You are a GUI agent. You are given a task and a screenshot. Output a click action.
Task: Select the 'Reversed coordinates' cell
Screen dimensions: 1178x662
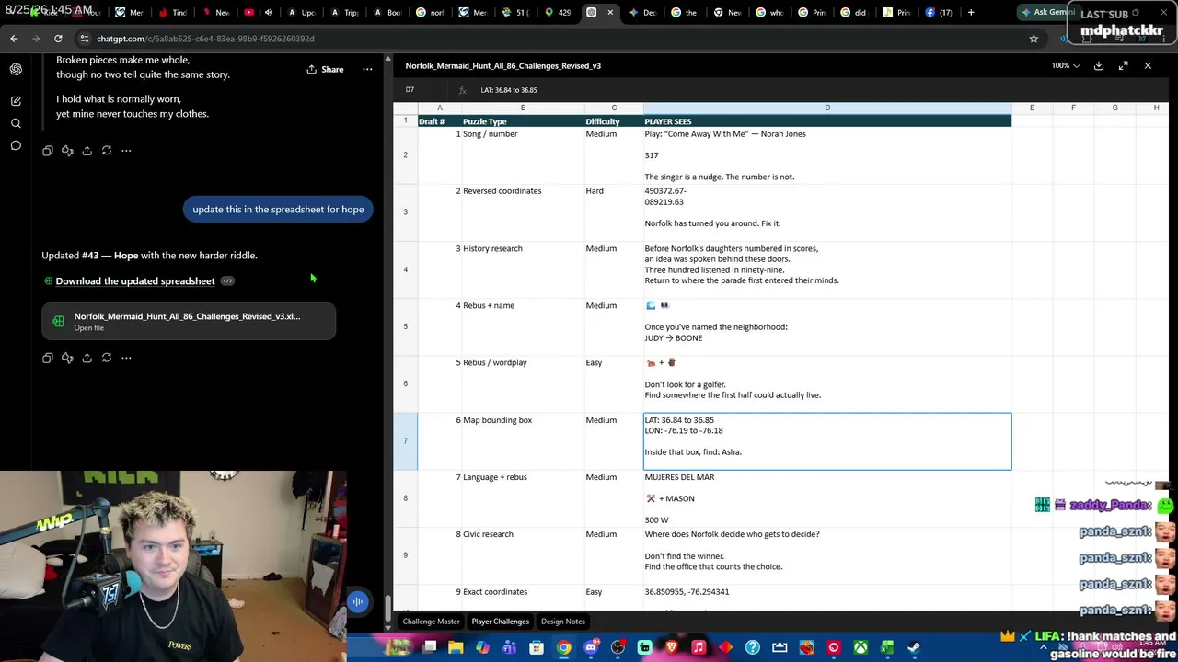(x=523, y=211)
